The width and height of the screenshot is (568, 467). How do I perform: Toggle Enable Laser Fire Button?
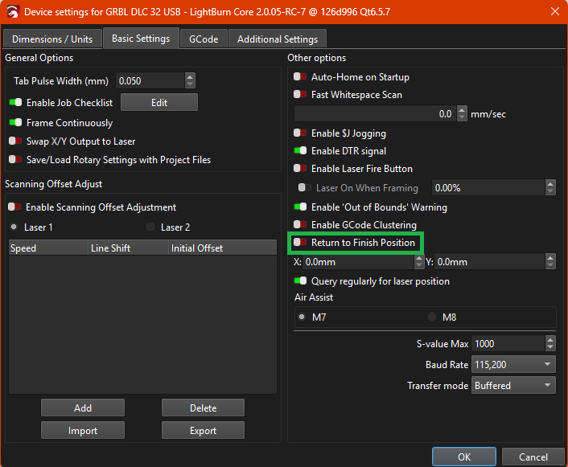pos(300,169)
